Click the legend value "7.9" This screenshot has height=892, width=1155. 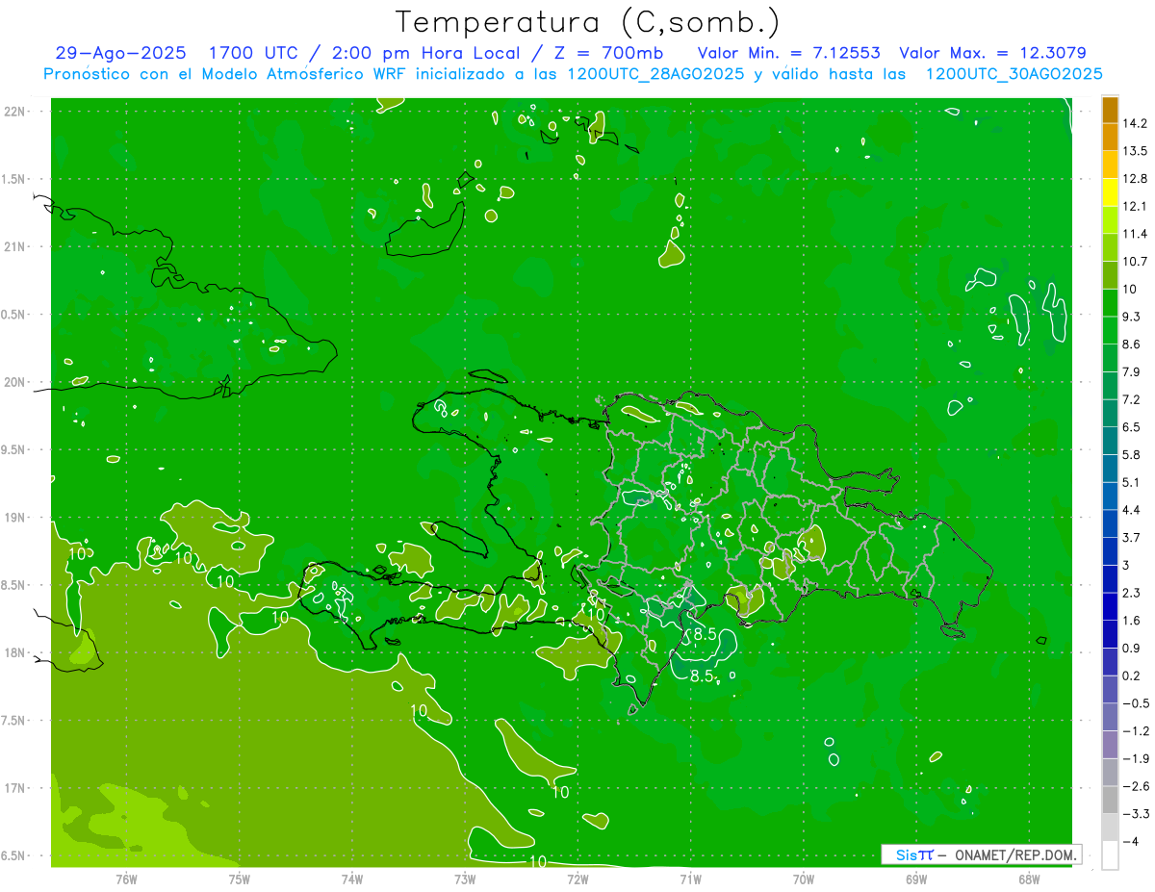[x=1131, y=371]
